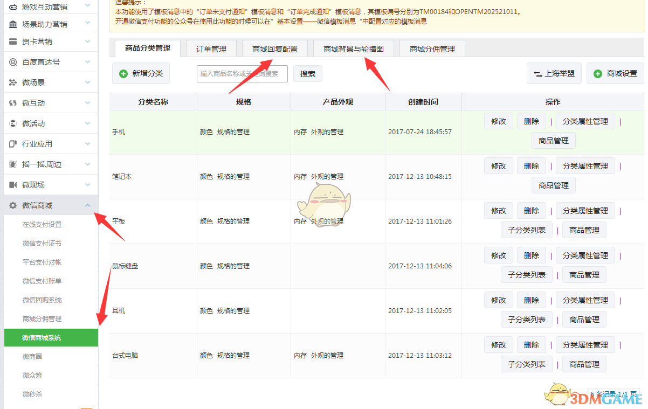Select the 微场景 puzzle icon

point(12,82)
